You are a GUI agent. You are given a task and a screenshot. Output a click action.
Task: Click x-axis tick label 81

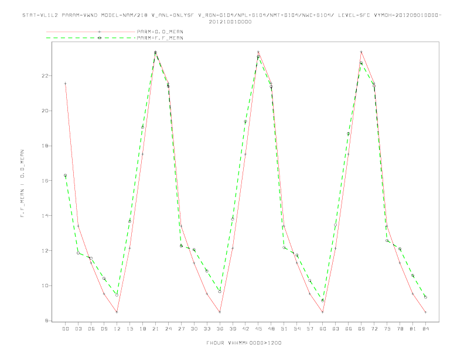[413, 329]
